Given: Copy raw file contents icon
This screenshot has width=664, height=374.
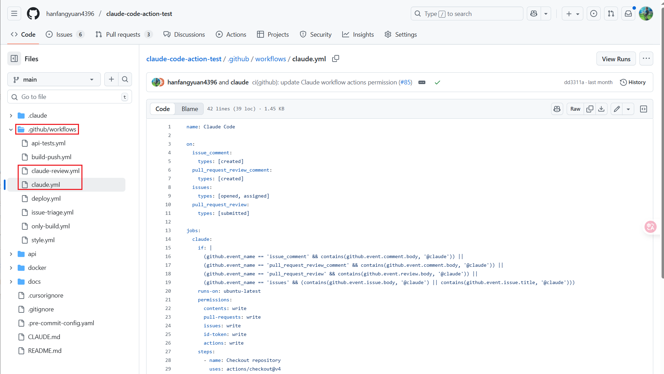Looking at the screenshot, I should [x=590, y=109].
